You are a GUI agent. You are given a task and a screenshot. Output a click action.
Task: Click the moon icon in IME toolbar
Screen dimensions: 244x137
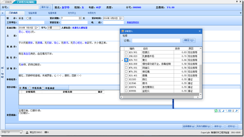pos(223,111)
